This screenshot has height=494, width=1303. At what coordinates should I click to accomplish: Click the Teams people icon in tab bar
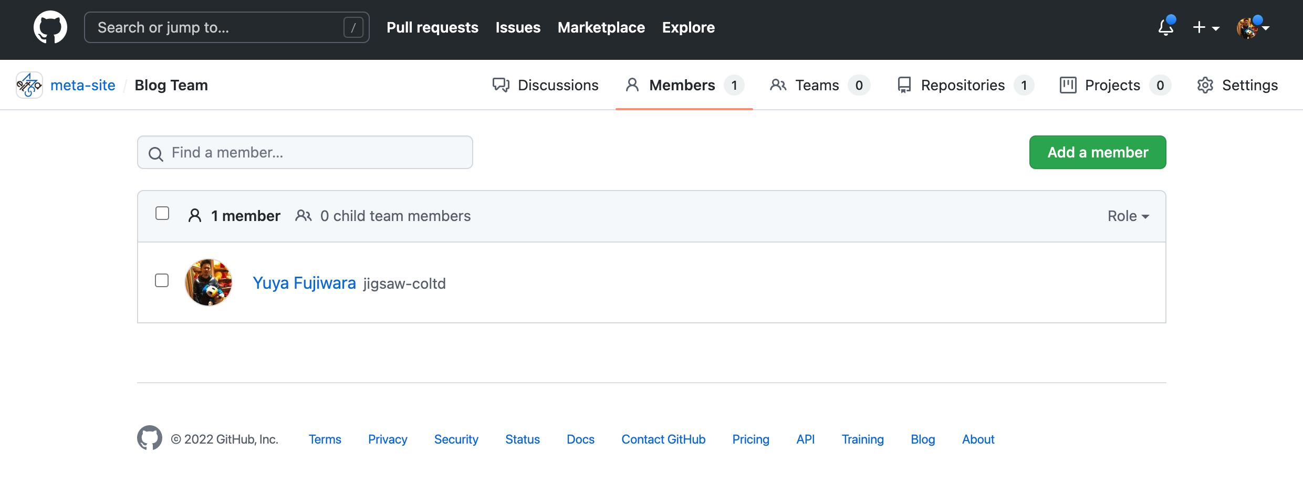tap(778, 85)
